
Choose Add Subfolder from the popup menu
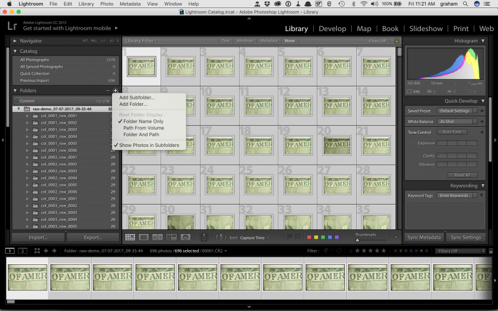(137, 97)
